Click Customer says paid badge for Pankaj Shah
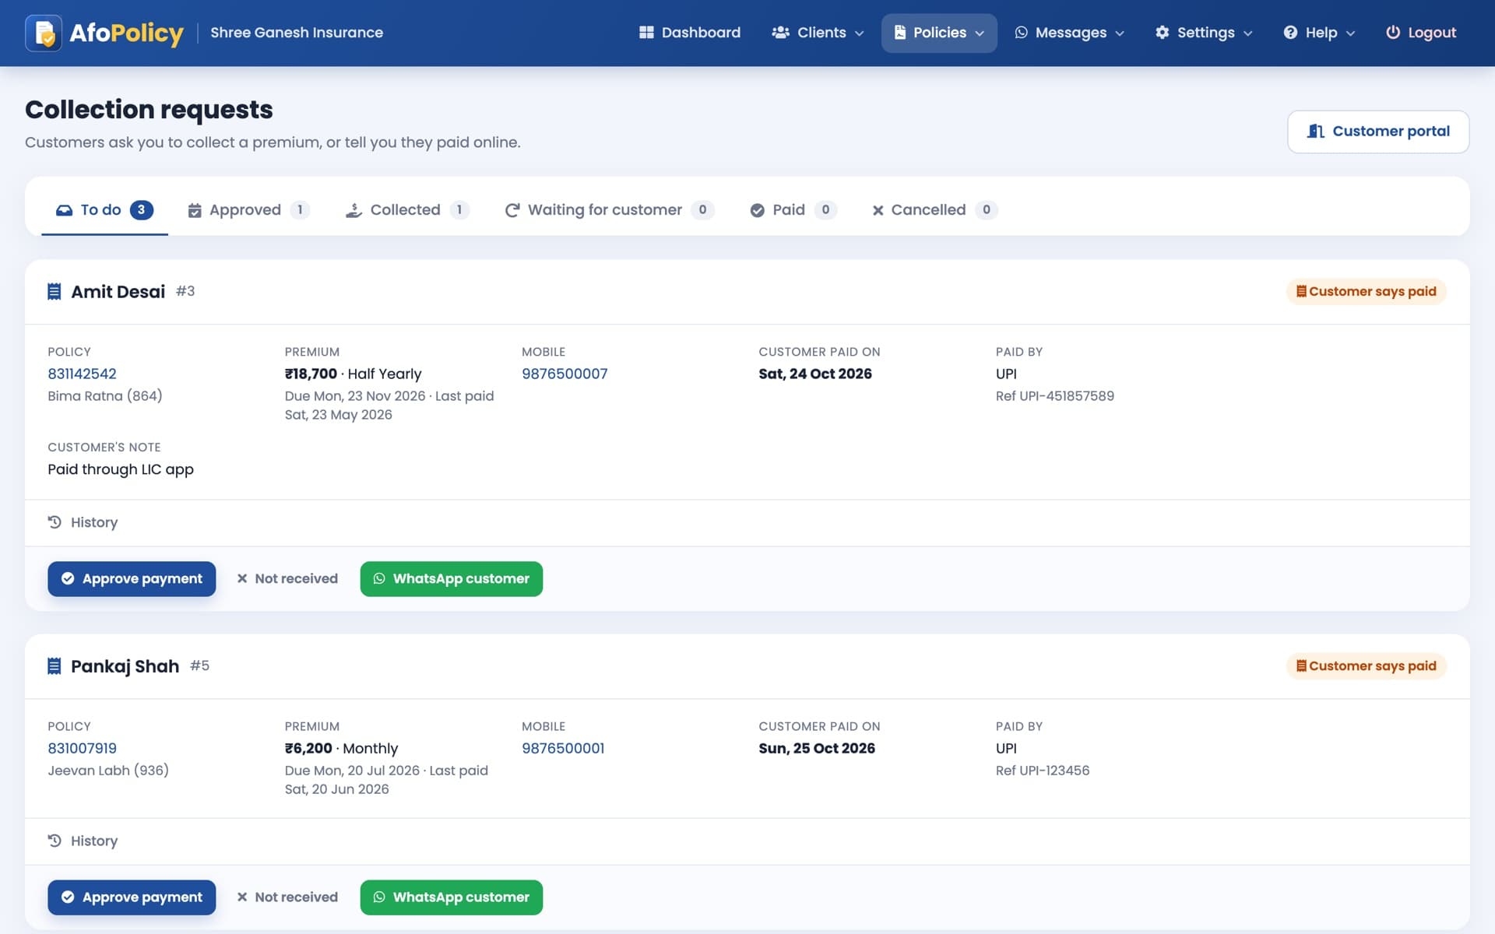This screenshot has height=934, width=1495. (x=1366, y=666)
